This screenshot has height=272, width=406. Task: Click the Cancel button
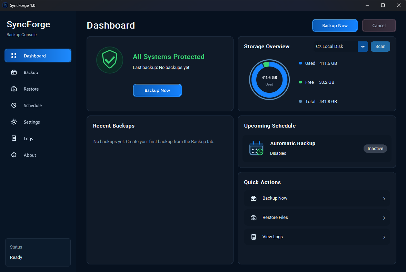[379, 26]
